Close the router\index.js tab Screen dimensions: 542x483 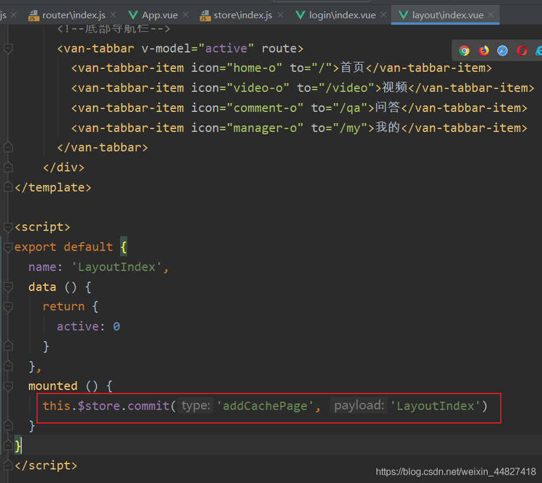click(x=113, y=15)
